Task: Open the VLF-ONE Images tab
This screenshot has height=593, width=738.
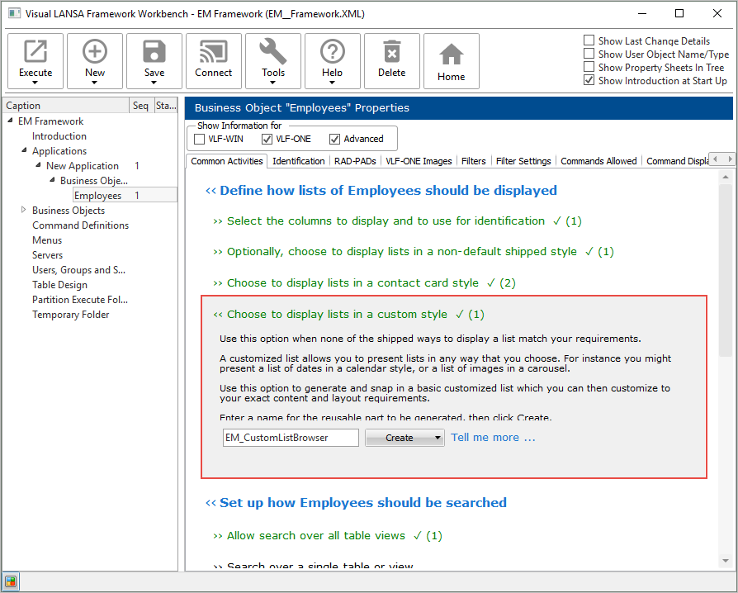Action: [x=419, y=161]
